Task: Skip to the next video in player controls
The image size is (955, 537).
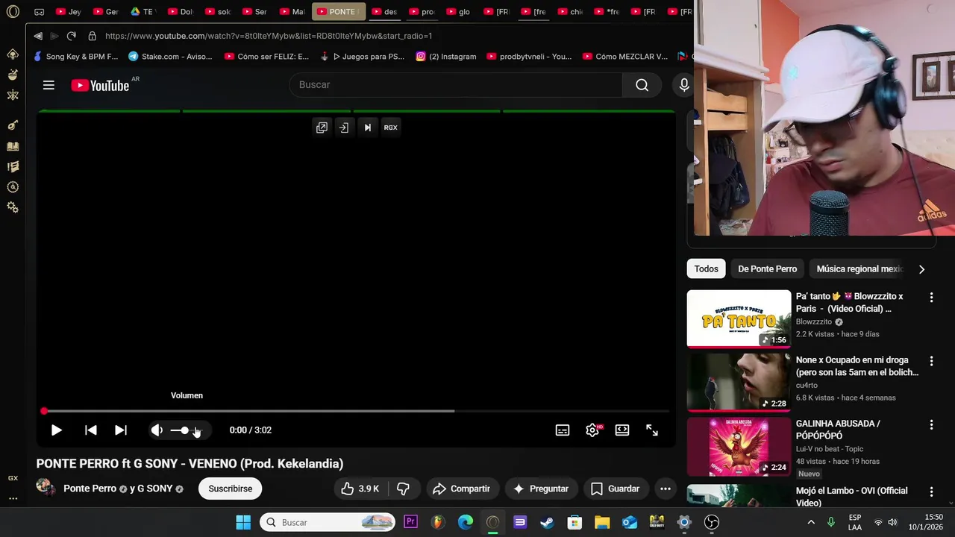Action: pyautogui.click(x=120, y=430)
